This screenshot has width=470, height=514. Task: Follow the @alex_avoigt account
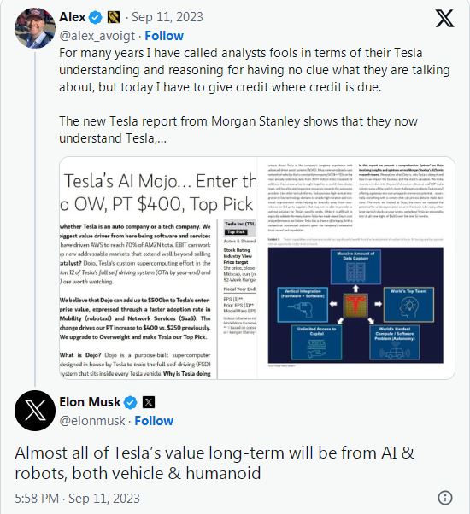(164, 36)
